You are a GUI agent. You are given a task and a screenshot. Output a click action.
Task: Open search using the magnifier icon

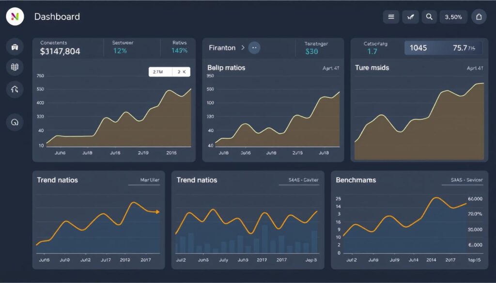click(x=429, y=16)
